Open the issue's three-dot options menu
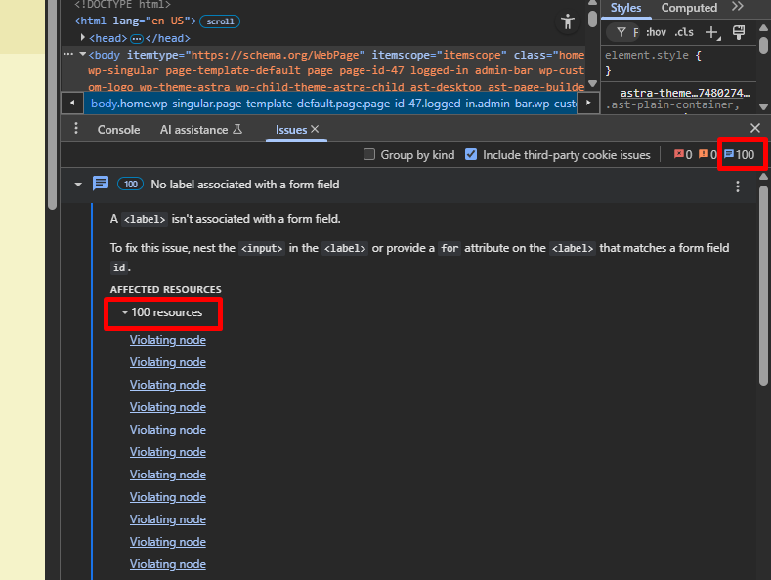This screenshot has height=580, width=771. (x=737, y=186)
